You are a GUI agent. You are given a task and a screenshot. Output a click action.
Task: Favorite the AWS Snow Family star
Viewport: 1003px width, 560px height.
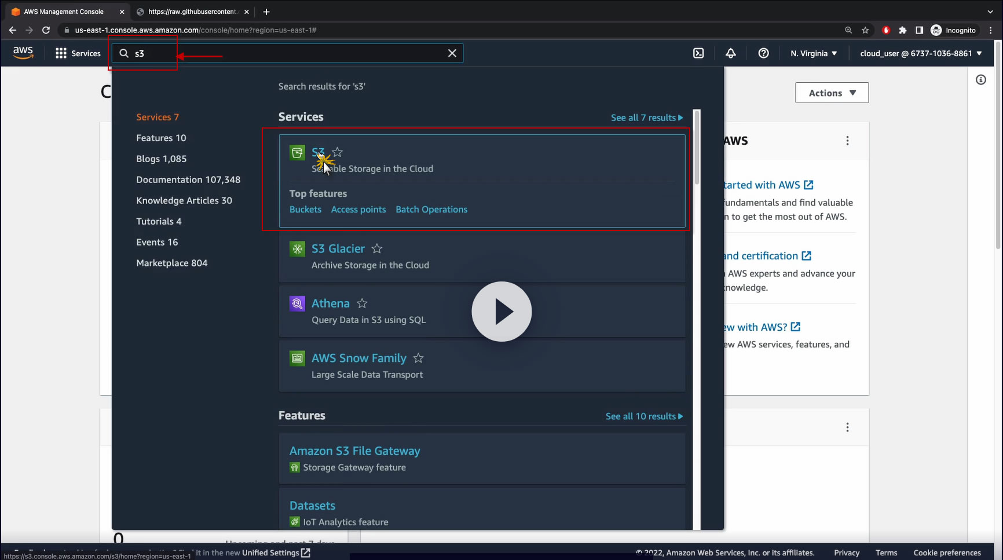419,358
